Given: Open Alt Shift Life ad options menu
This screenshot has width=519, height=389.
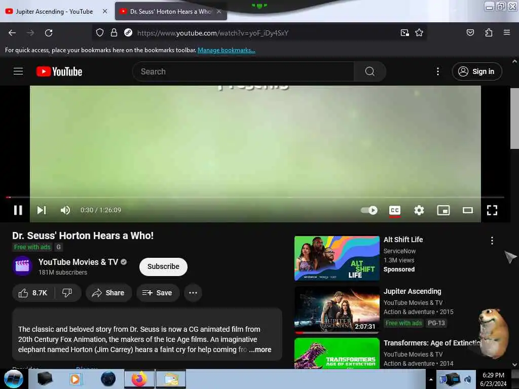Looking at the screenshot, I should [x=492, y=241].
